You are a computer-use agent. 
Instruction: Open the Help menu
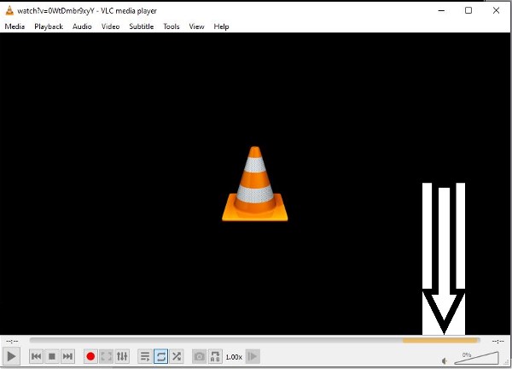(221, 26)
